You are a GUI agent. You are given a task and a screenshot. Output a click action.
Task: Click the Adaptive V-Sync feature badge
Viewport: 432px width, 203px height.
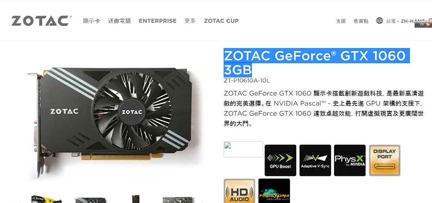click(315, 160)
